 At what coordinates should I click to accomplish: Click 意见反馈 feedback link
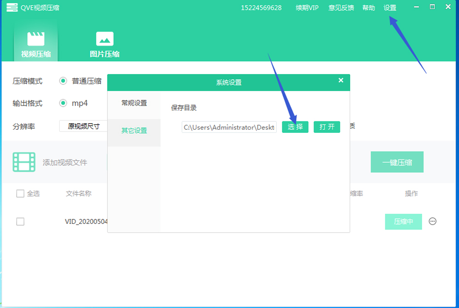tap(341, 8)
